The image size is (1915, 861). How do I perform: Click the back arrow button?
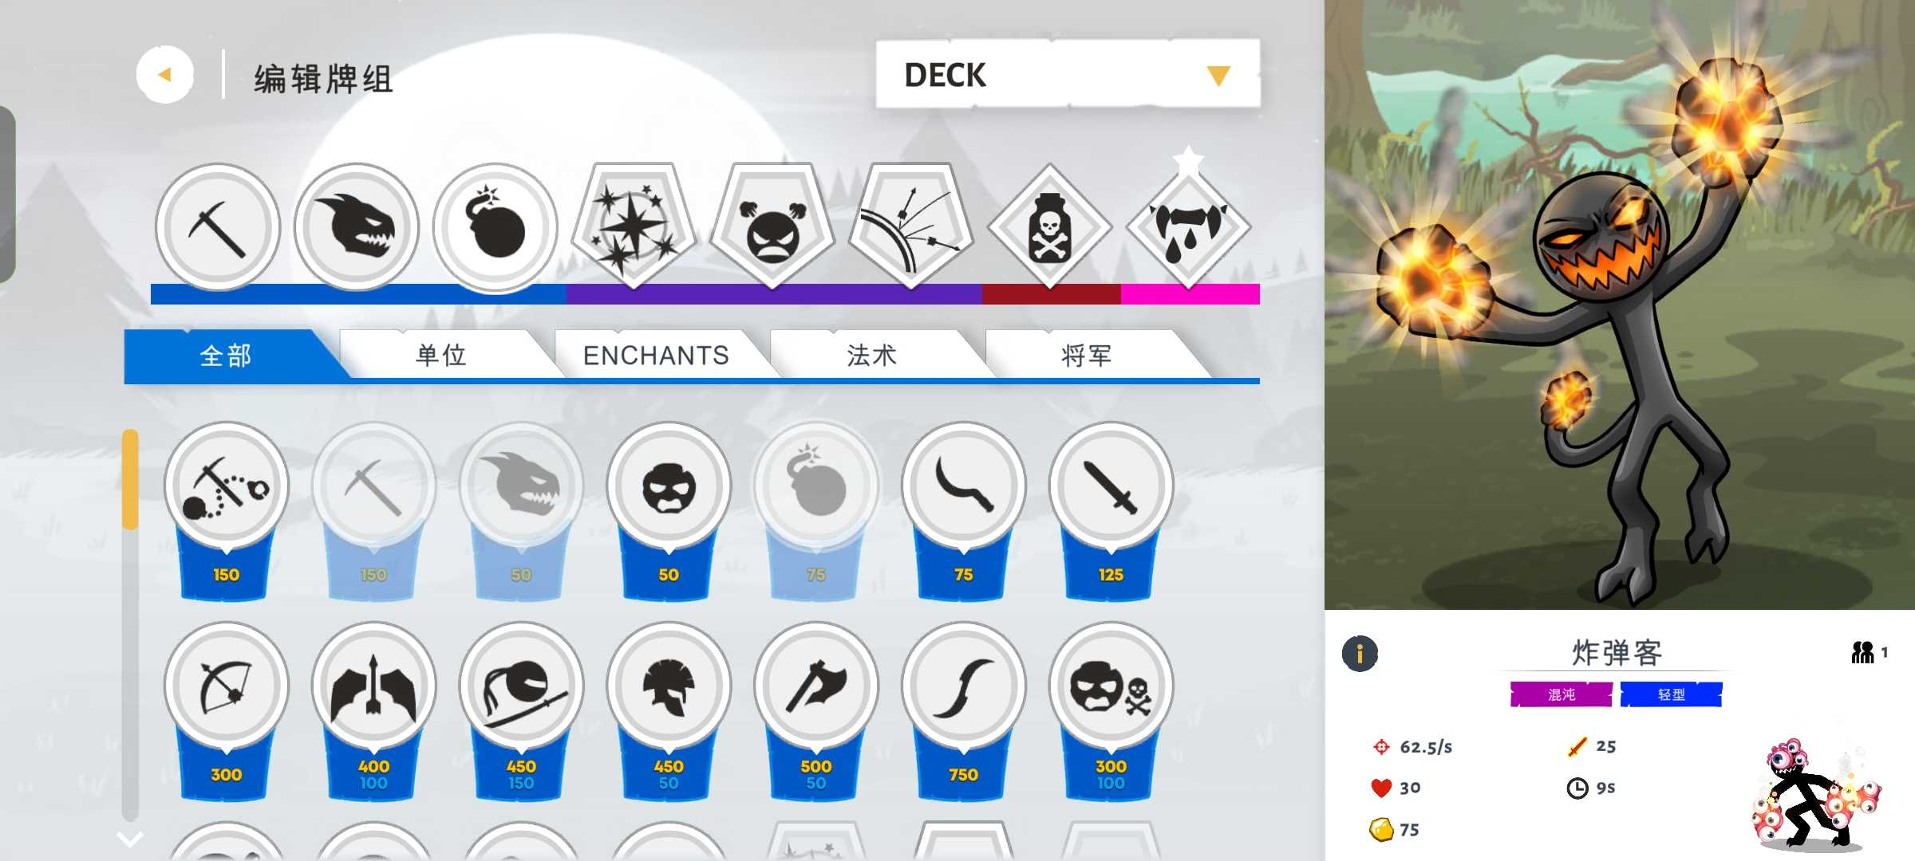tap(164, 75)
